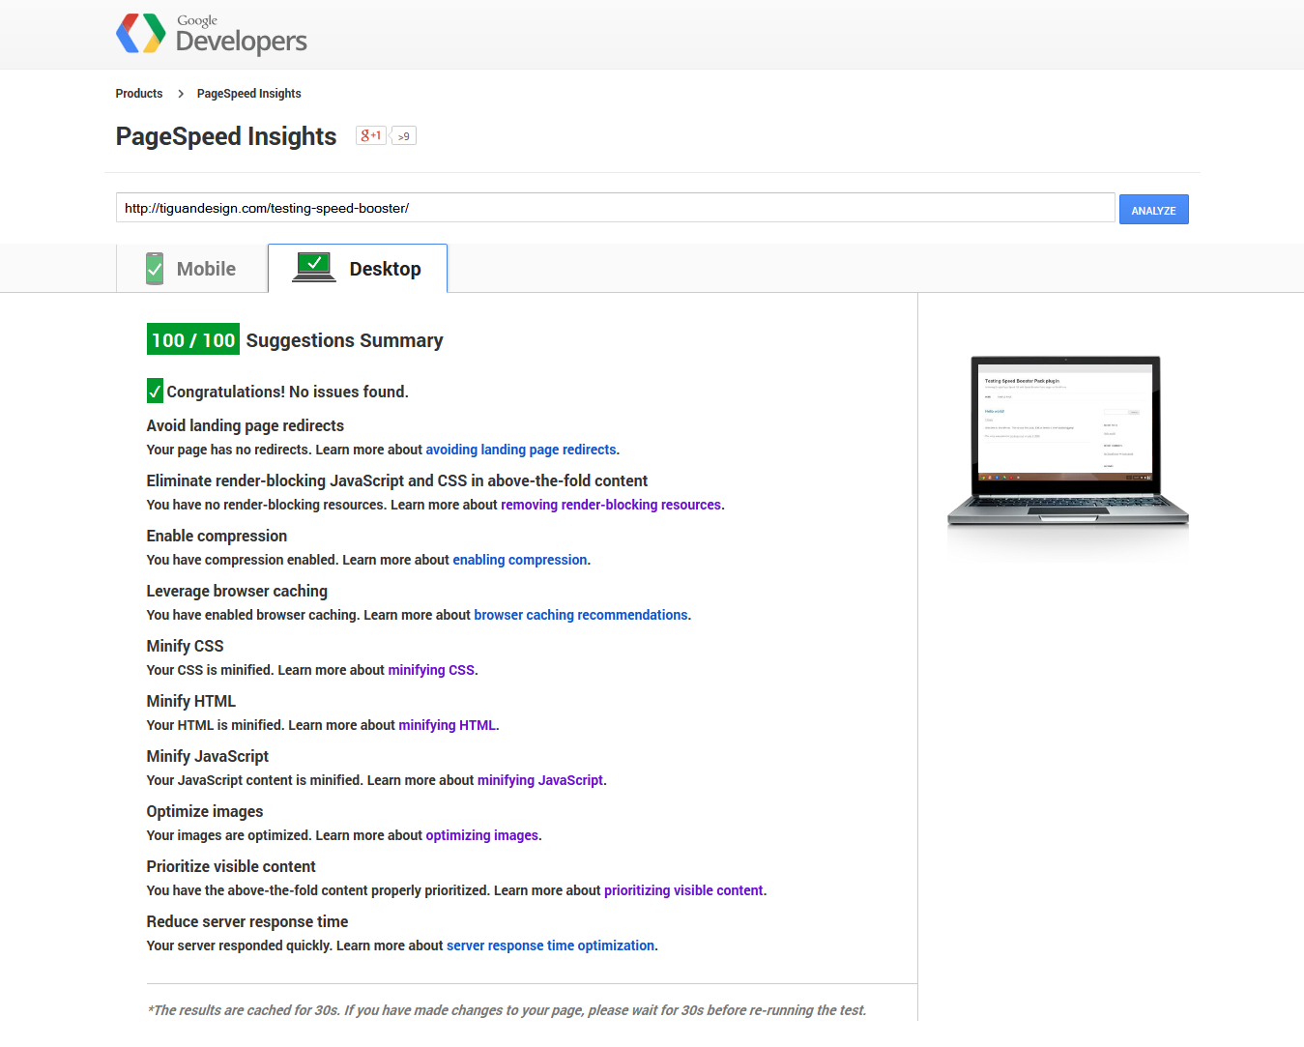Switch to the Mobile tab
The height and width of the screenshot is (1047, 1304).
pos(192,269)
